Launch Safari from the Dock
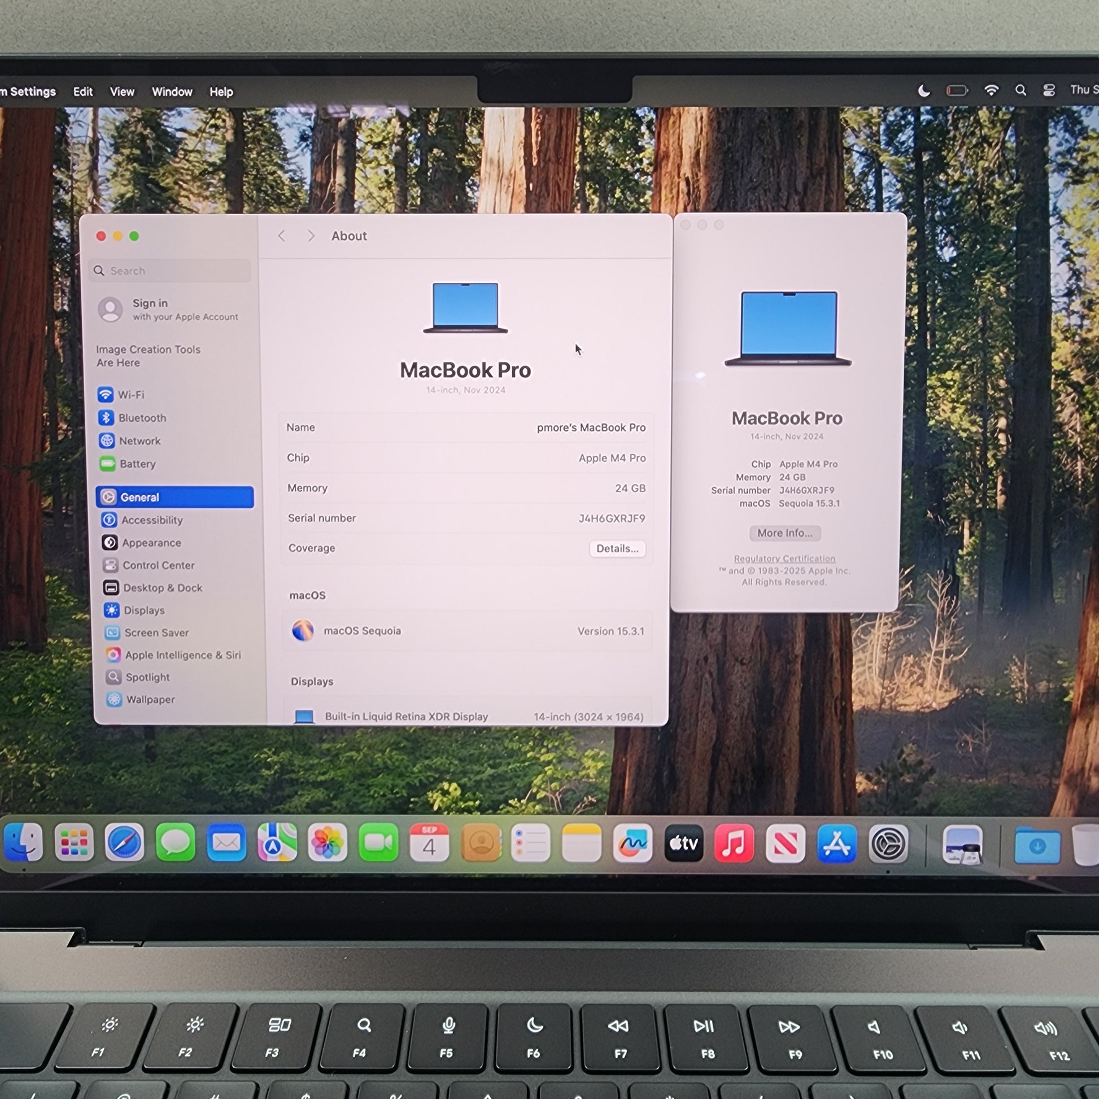This screenshot has height=1099, width=1099. click(x=125, y=842)
